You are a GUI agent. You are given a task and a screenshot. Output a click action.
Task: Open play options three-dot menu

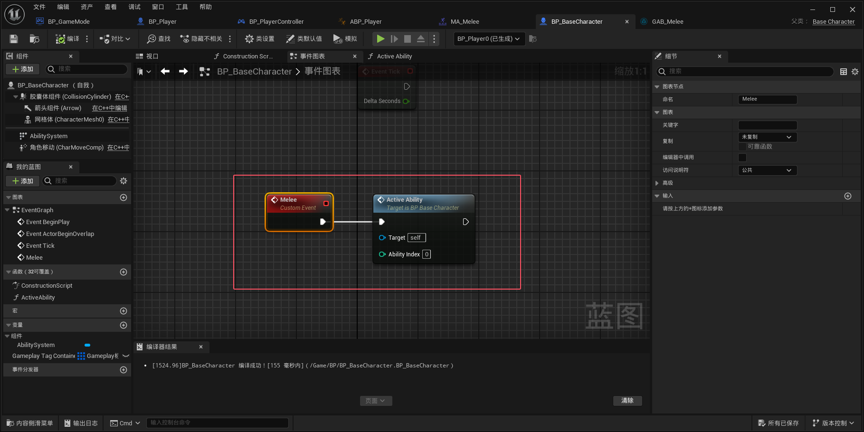[x=434, y=39]
